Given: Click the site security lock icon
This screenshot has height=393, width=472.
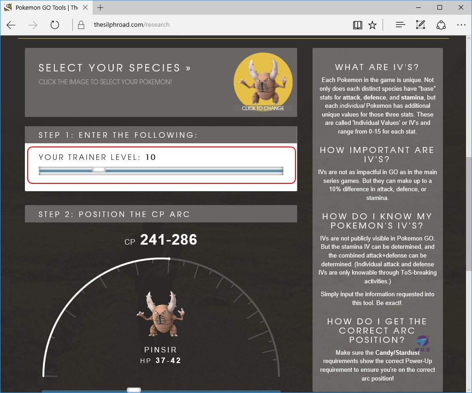Looking at the screenshot, I should pos(81,25).
